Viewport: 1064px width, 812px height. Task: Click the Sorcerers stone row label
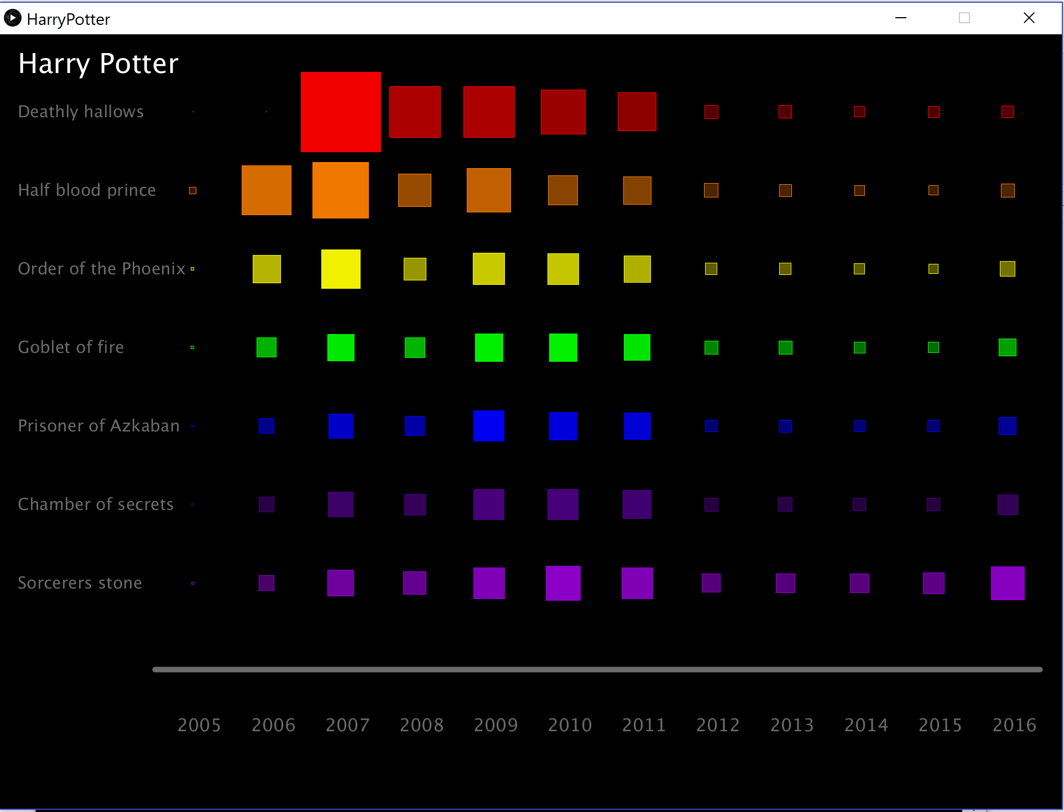tap(80, 583)
